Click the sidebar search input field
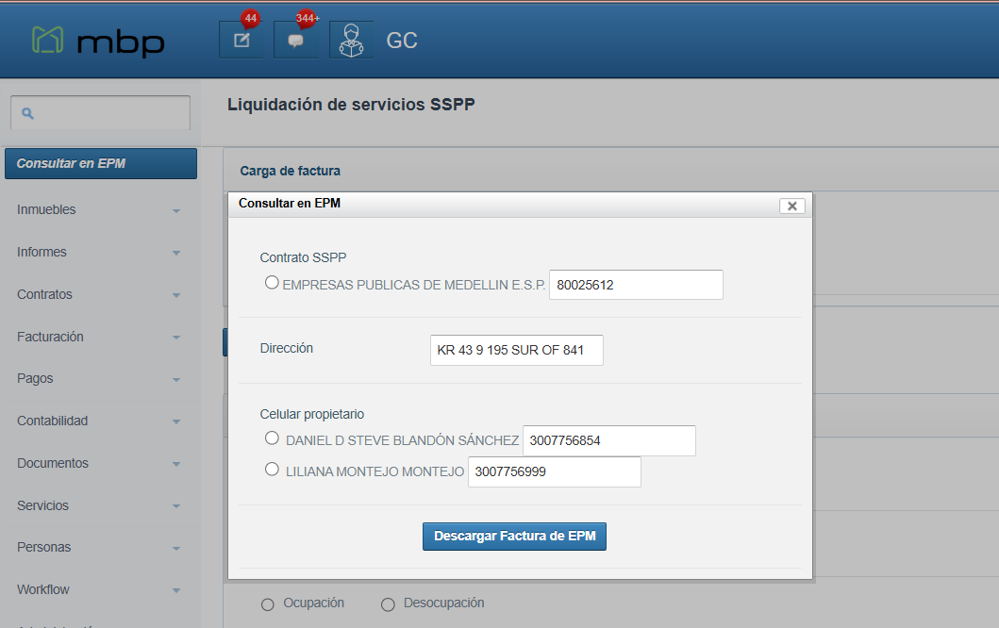The image size is (999, 628). (101, 113)
